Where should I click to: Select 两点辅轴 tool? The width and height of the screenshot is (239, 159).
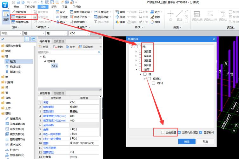tap(79, 22)
